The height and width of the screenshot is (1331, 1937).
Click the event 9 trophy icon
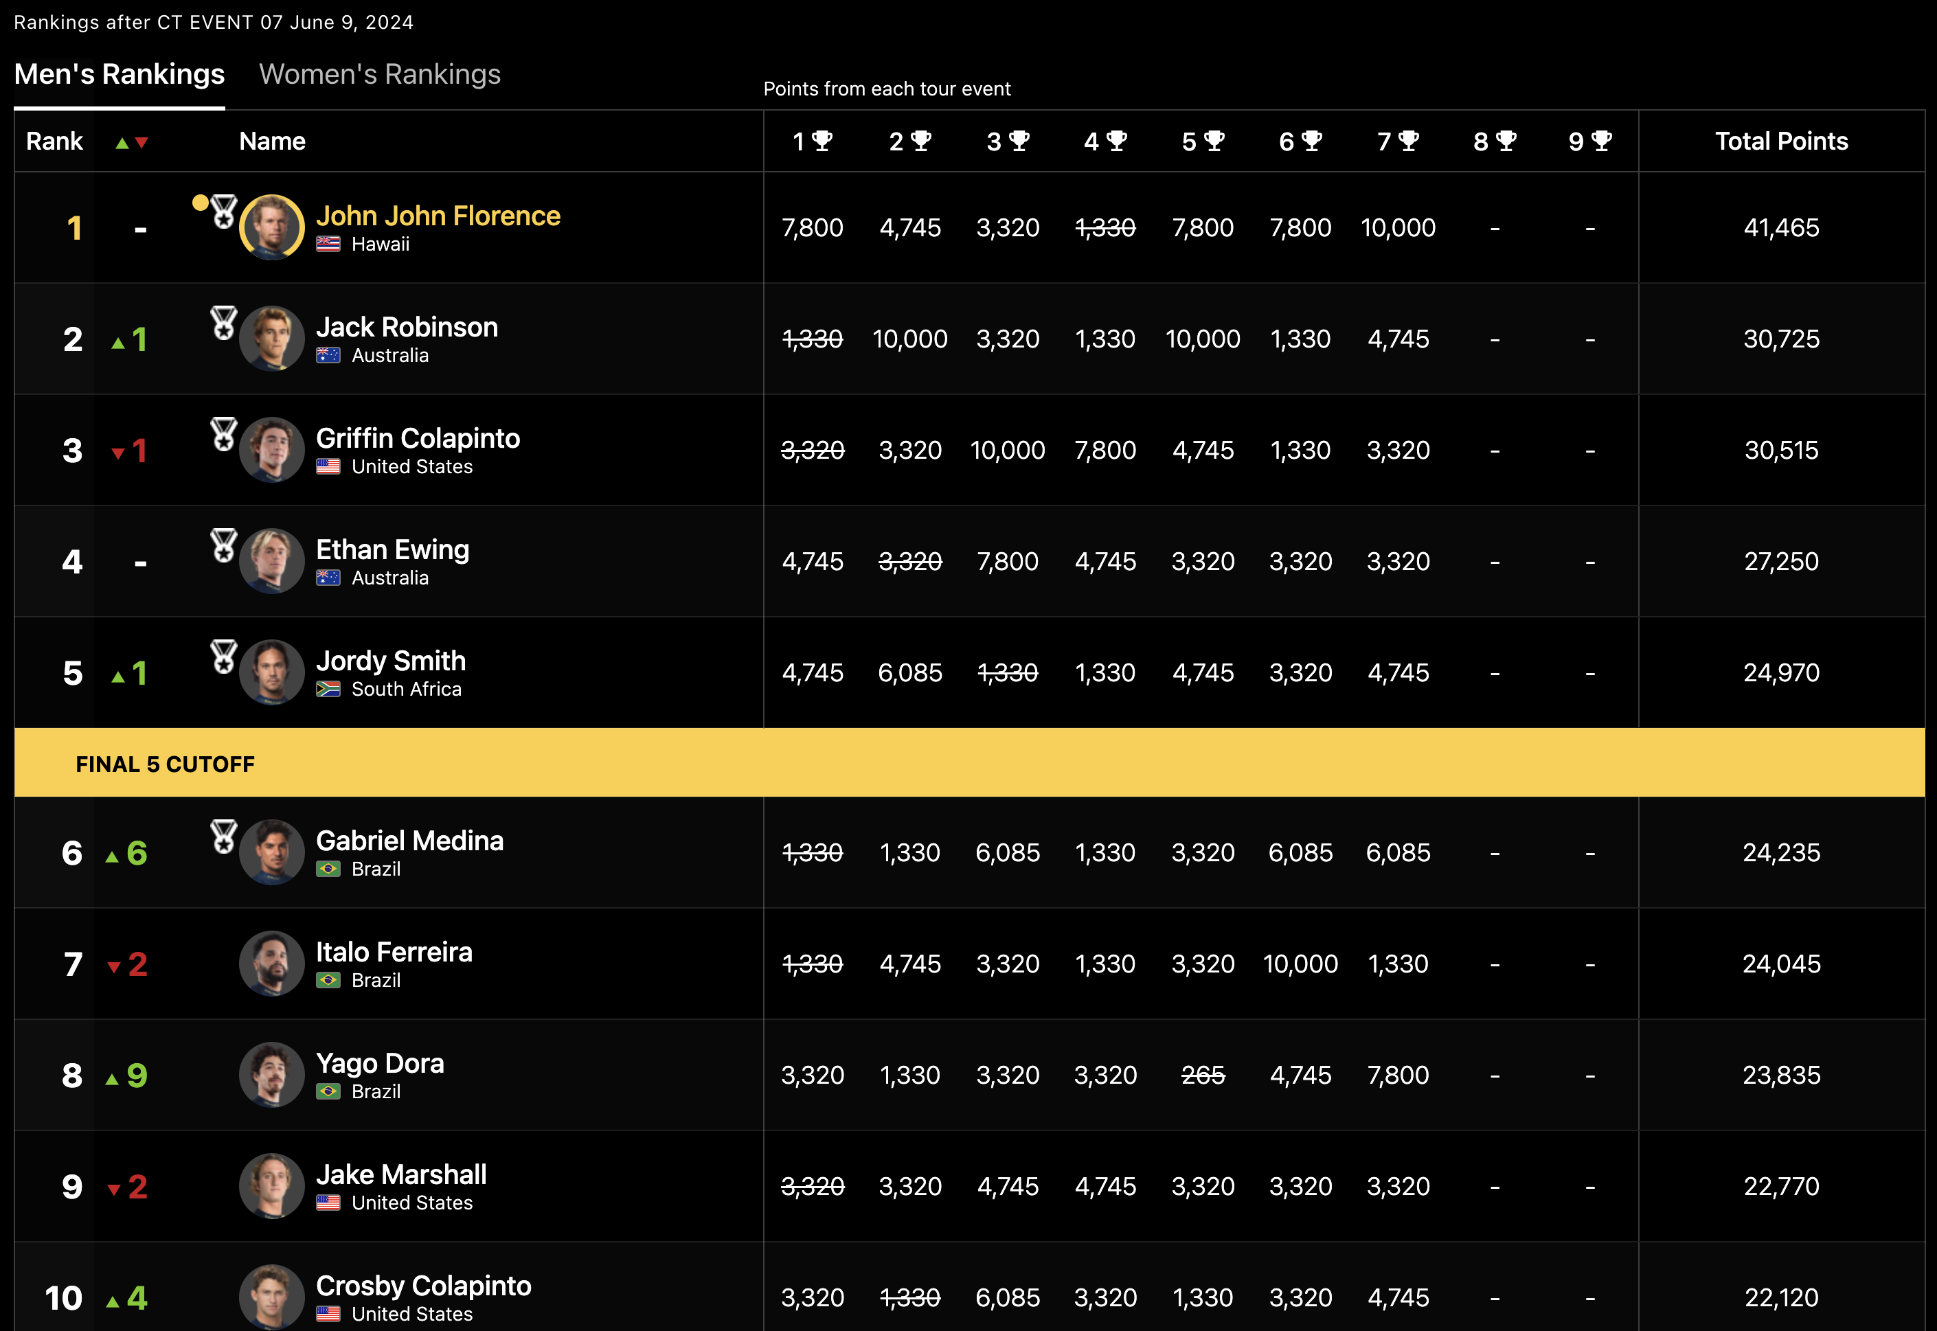pyautogui.click(x=1602, y=141)
